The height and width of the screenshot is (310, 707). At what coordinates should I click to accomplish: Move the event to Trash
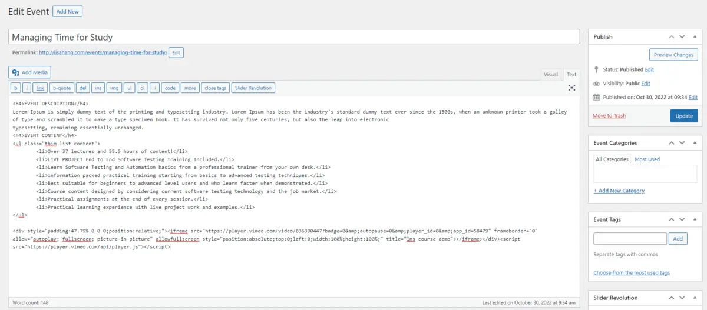[609, 116]
